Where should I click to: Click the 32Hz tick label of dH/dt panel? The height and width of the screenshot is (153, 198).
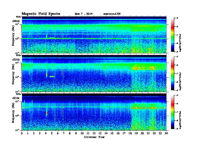pyautogui.click(x=18, y=17)
